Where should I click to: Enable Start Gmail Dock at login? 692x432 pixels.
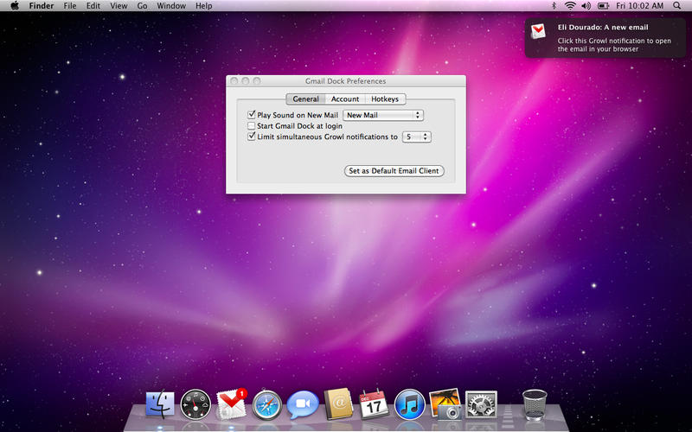pyautogui.click(x=252, y=126)
